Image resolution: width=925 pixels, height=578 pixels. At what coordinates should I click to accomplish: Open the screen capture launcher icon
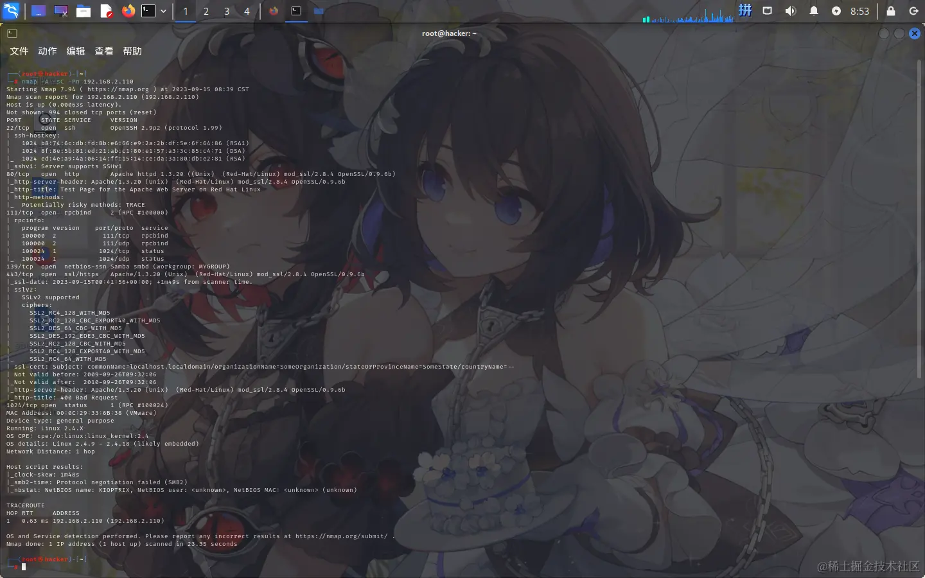(x=61, y=11)
